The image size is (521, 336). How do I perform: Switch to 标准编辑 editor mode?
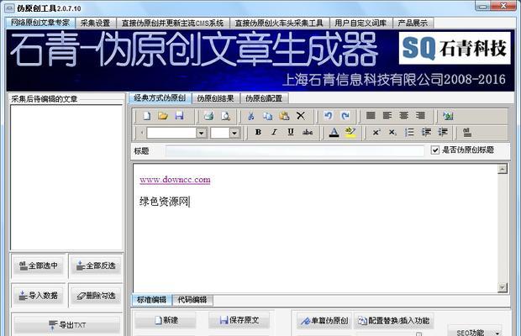click(x=152, y=300)
